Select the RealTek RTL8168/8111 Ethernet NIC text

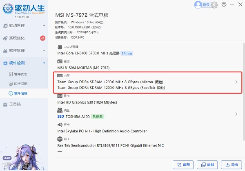pos(111,145)
